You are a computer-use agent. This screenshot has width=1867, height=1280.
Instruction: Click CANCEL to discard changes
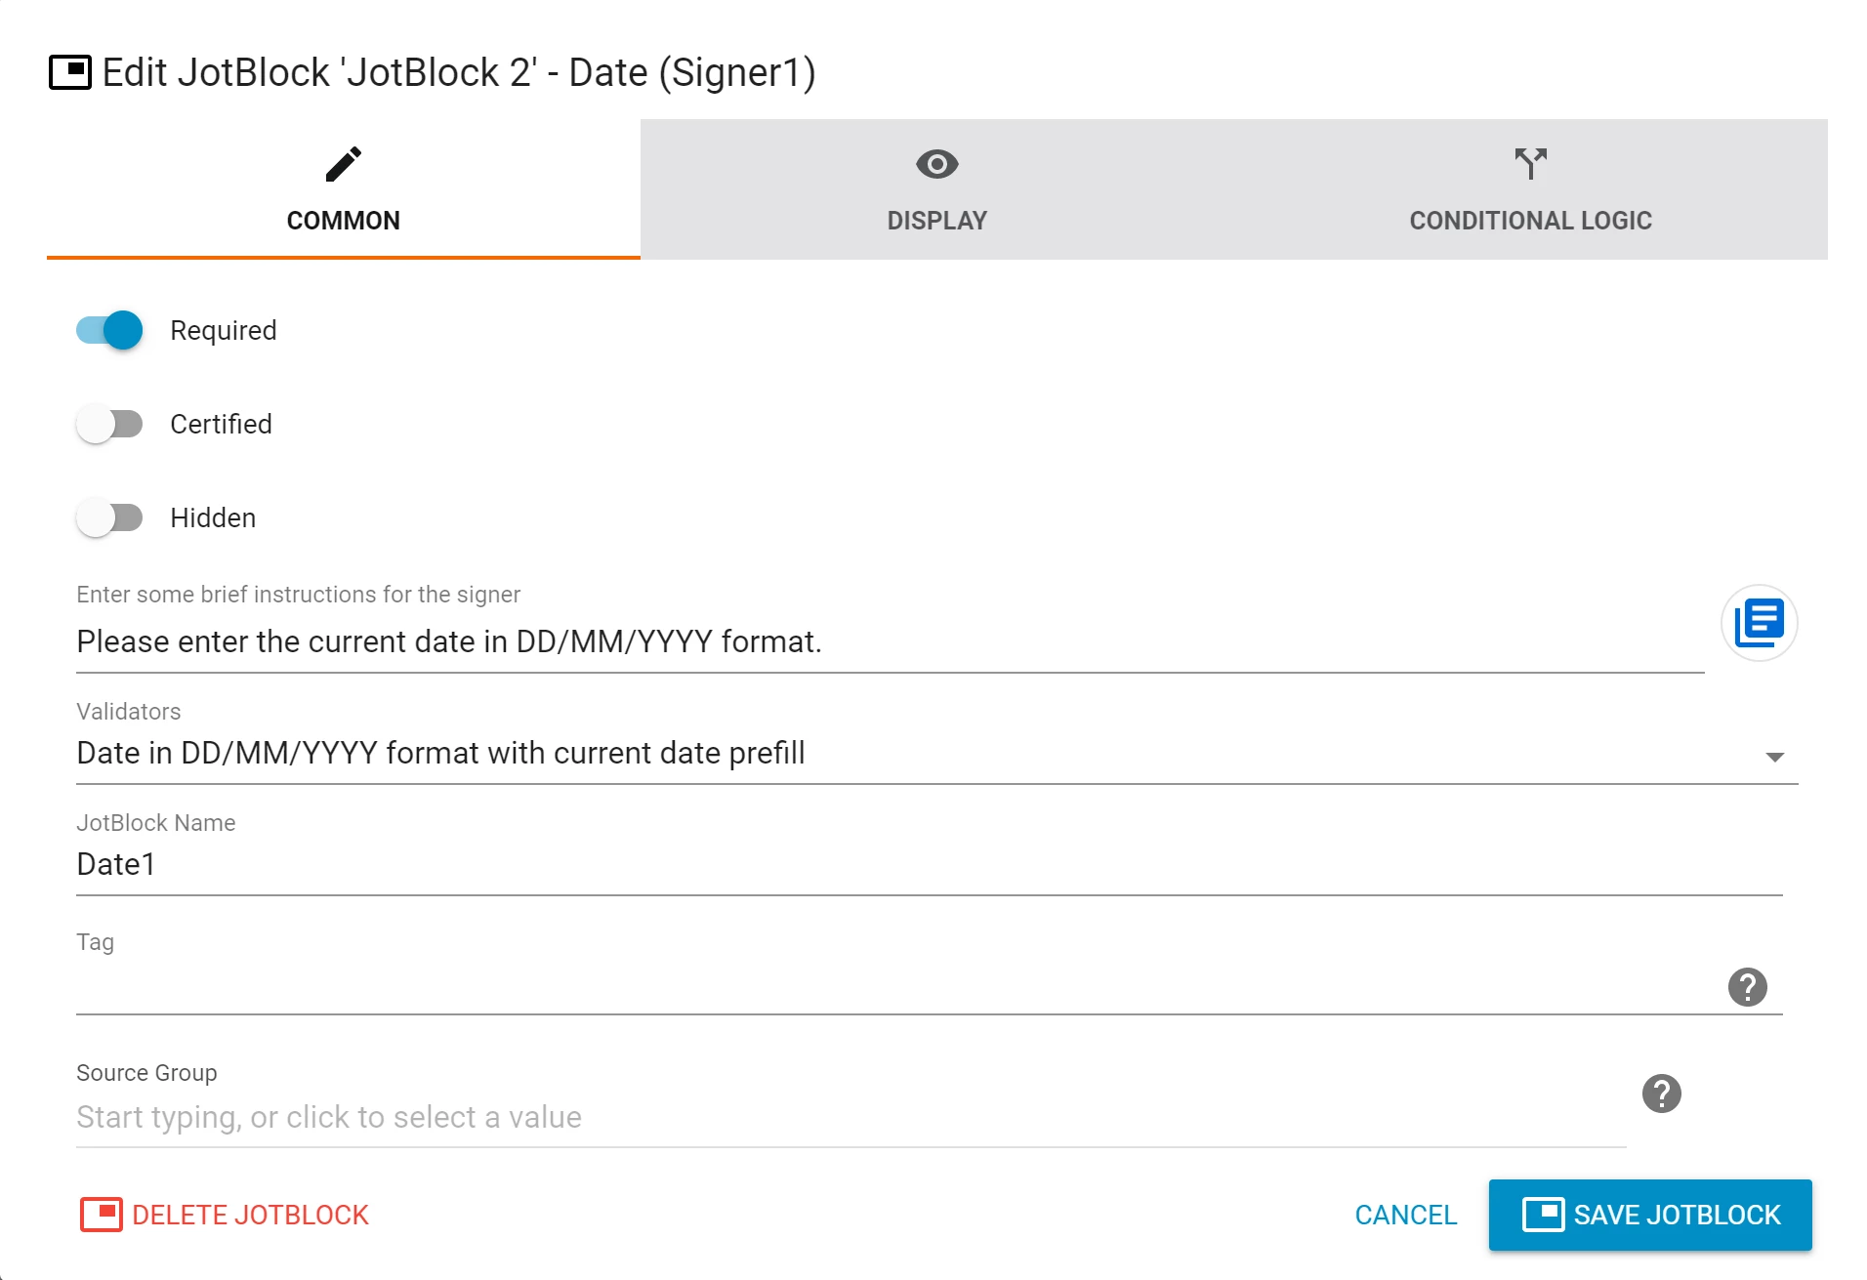1405,1215
